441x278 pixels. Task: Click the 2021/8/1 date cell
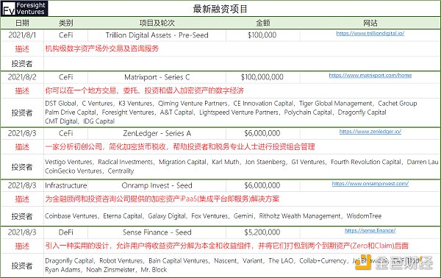(x=22, y=35)
